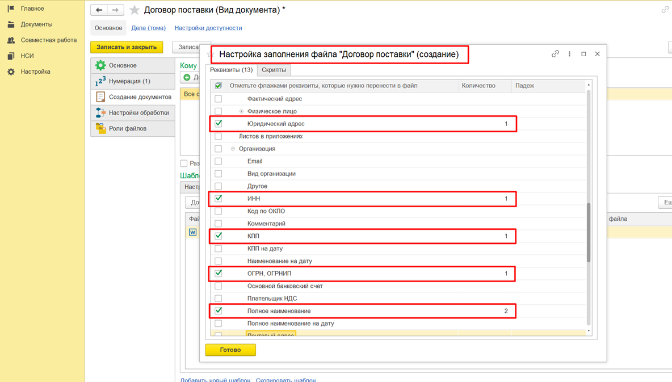Check Листов в приложениях

tap(218, 136)
